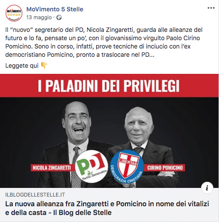Image resolution: width=219 pixels, height=222 pixels.
Task: Click the pointing-down hand emoji
Action: coord(44,66)
